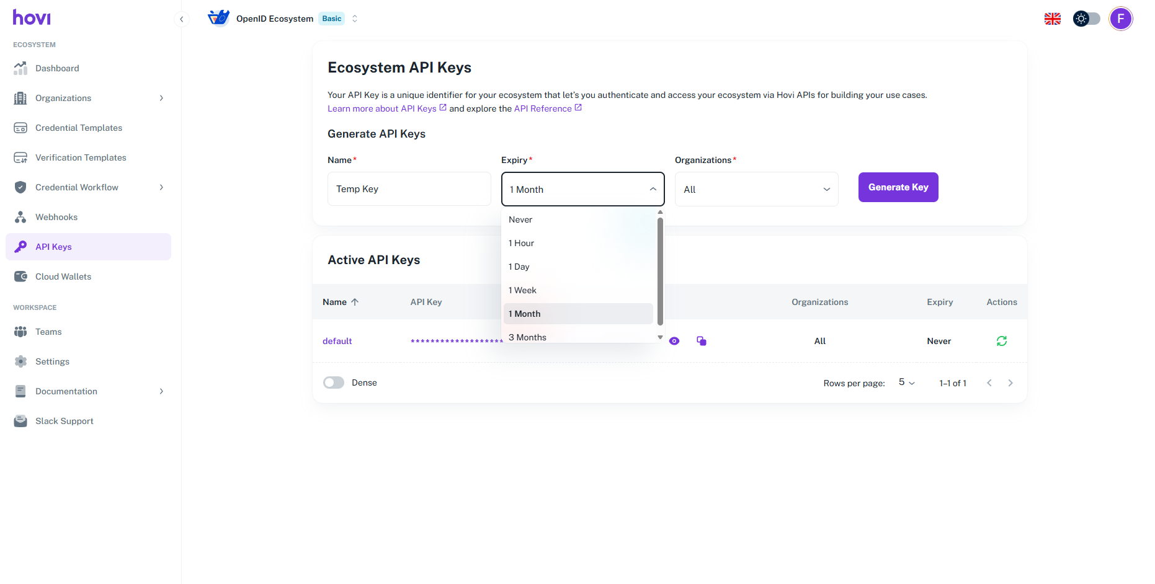
Task: Select the 1 Week expiry option
Action: [x=522, y=290]
